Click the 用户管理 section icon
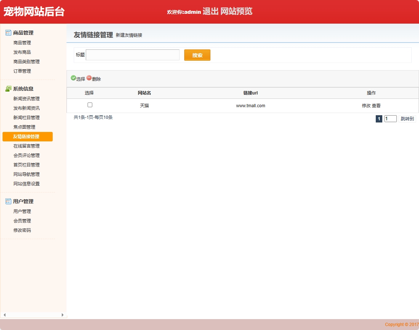Image resolution: width=419 pixels, height=330 pixels. pos(8,201)
